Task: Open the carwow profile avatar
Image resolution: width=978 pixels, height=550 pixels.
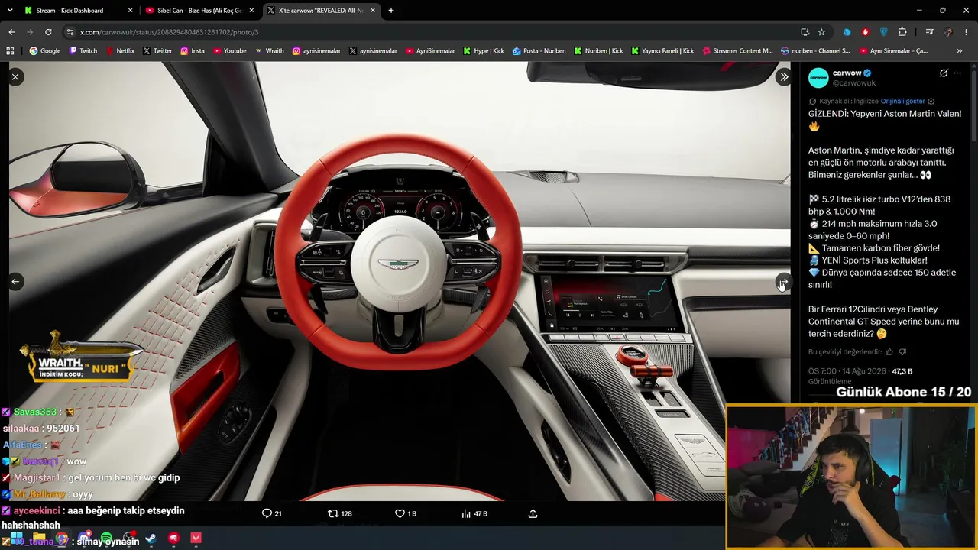Action: click(x=818, y=78)
